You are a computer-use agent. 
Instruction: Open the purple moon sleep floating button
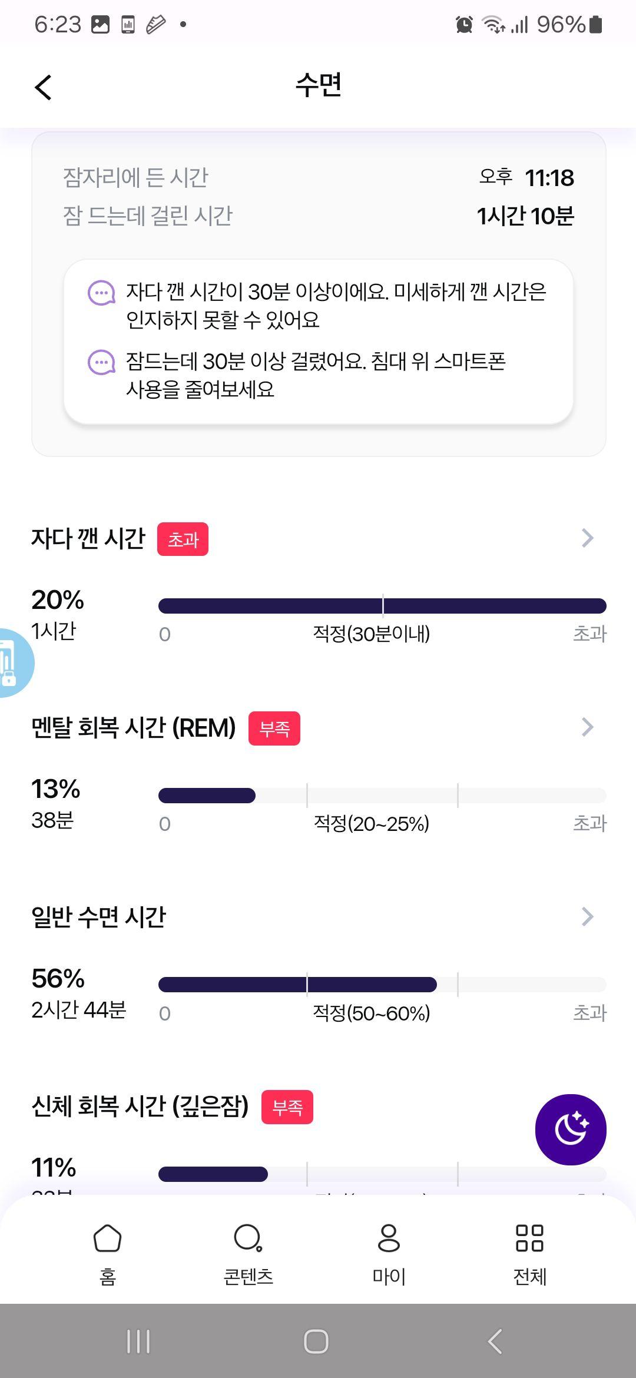pyautogui.click(x=570, y=1129)
